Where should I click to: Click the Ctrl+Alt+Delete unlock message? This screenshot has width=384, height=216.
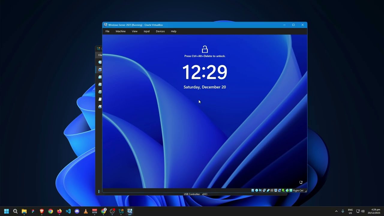[x=205, y=56]
